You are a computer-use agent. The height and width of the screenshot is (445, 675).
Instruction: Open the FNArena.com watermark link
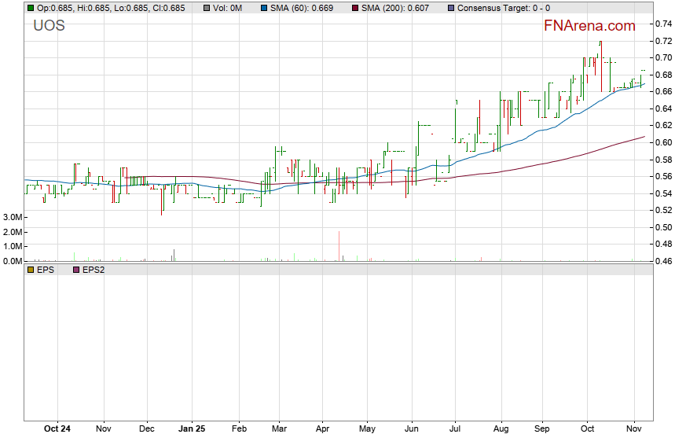coord(589,26)
